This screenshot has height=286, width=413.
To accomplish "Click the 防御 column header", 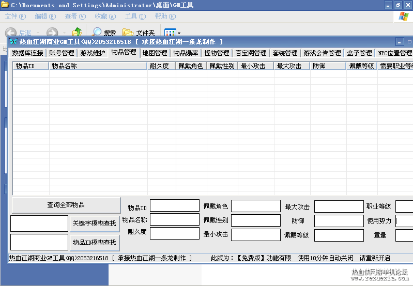I will coord(328,66).
